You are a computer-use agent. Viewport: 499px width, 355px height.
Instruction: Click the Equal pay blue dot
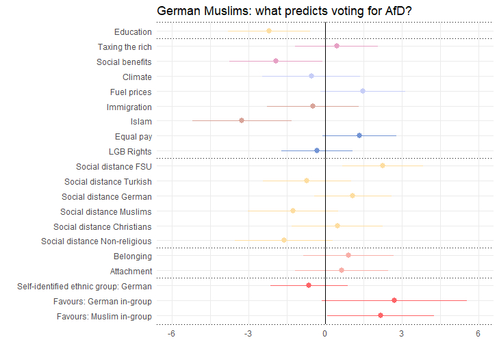(x=359, y=135)
